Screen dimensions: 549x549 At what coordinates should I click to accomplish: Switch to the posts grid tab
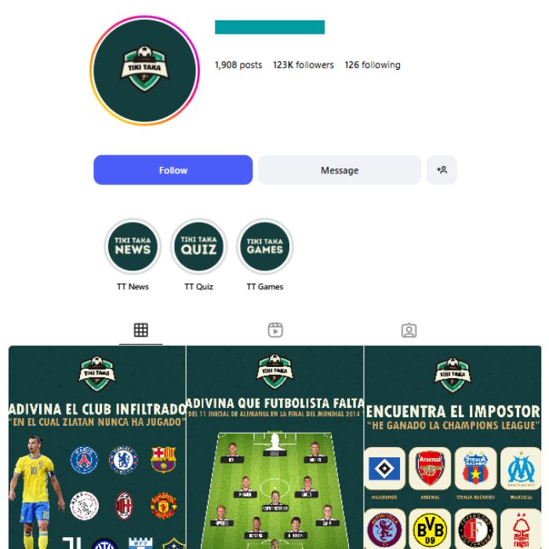click(x=140, y=330)
